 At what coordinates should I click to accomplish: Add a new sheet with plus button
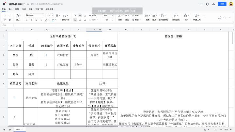[4, 130]
